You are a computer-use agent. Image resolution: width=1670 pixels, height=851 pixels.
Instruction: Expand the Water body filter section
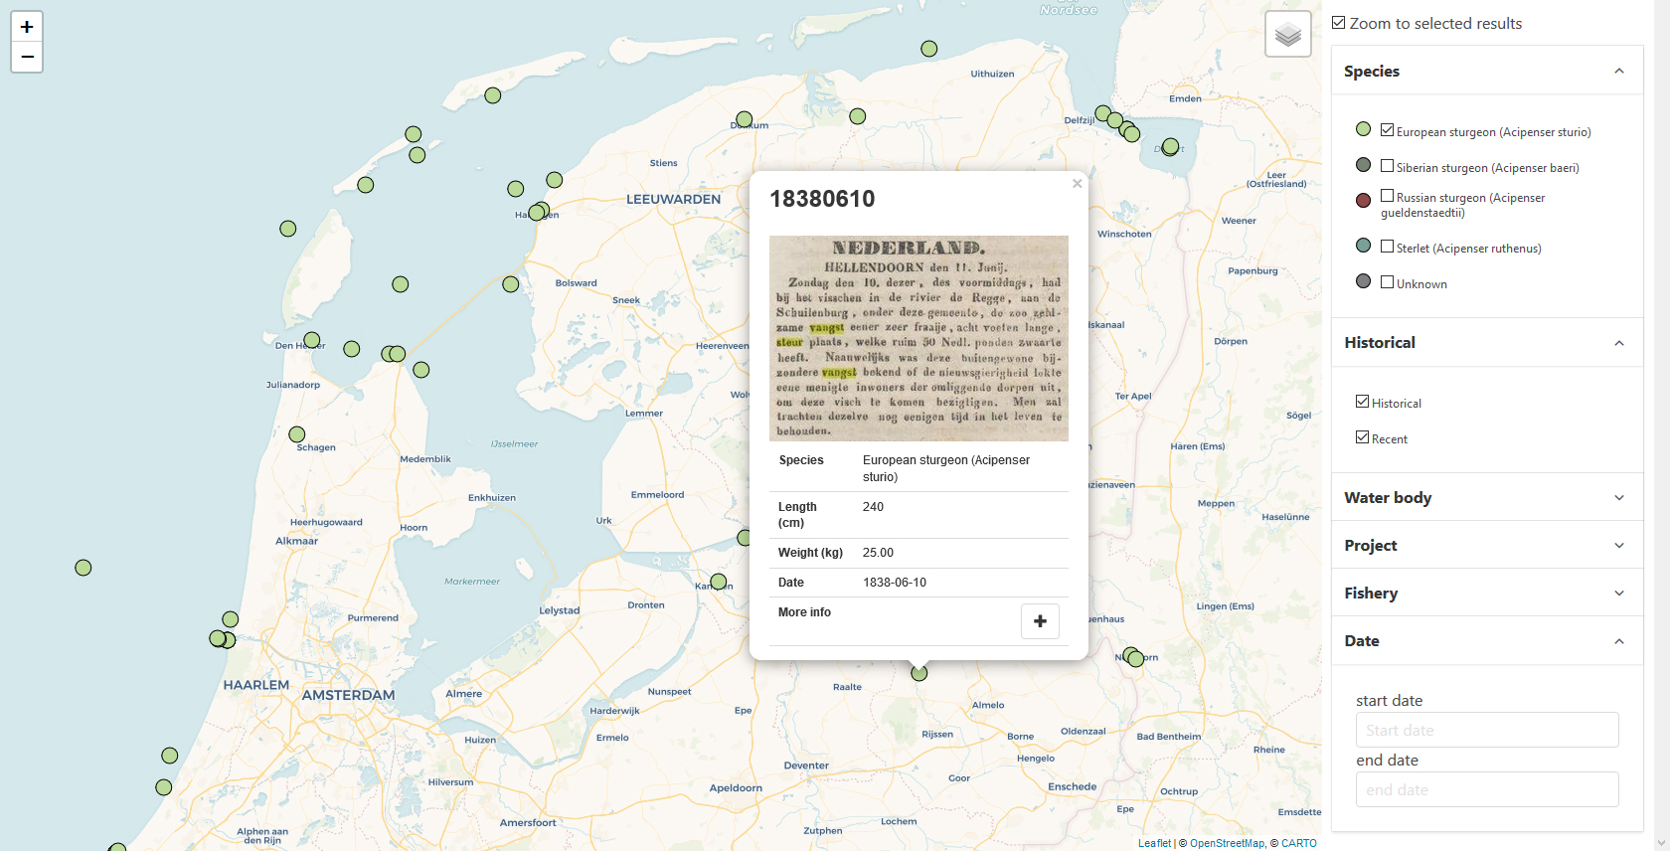point(1486,497)
